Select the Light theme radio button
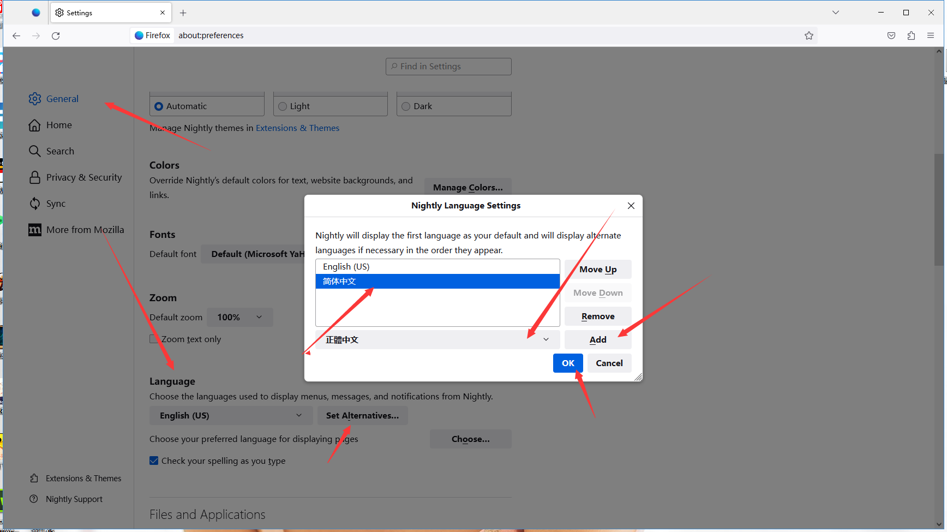Screen dimensions: 947x532 283,106
